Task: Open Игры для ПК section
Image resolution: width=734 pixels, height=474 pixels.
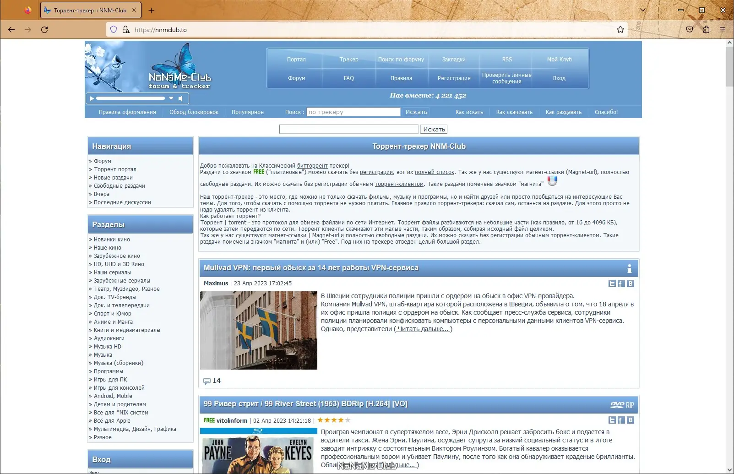Action: click(x=110, y=380)
